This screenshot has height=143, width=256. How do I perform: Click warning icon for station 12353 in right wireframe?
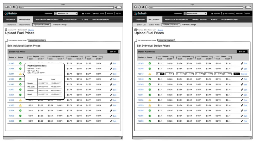(150, 105)
